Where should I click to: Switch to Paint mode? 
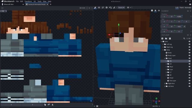coord(181,7)
